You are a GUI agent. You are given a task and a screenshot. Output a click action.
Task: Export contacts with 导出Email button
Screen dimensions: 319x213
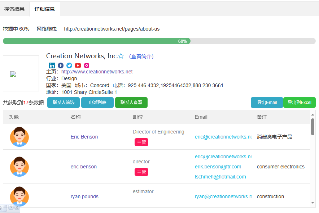(267, 103)
